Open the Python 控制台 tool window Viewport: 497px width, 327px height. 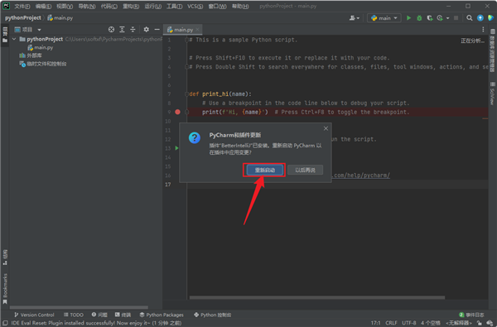coord(212,315)
